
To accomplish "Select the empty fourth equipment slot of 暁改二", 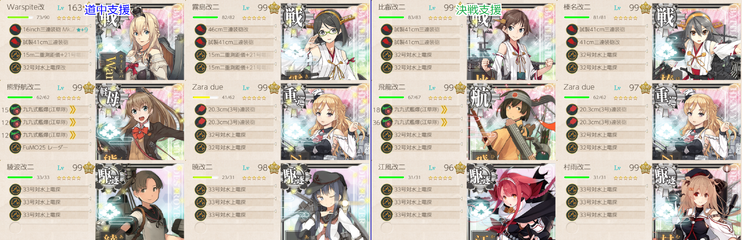I will tap(234, 228).
